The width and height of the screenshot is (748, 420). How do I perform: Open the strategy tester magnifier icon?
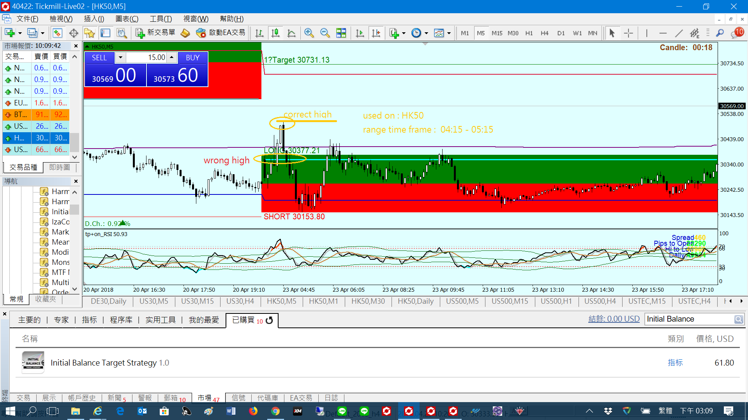coord(122,33)
